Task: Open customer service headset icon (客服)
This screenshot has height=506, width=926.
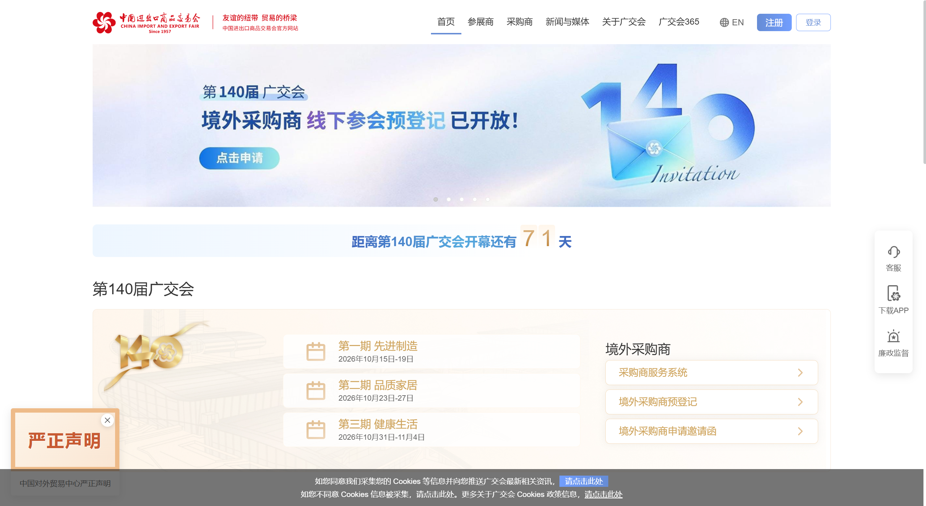Action: pyautogui.click(x=893, y=252)
